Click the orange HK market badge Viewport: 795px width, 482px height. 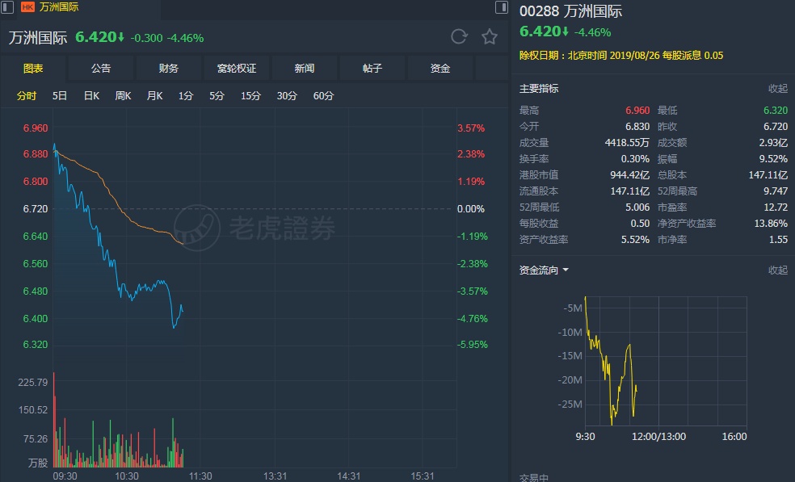(27, 6)
